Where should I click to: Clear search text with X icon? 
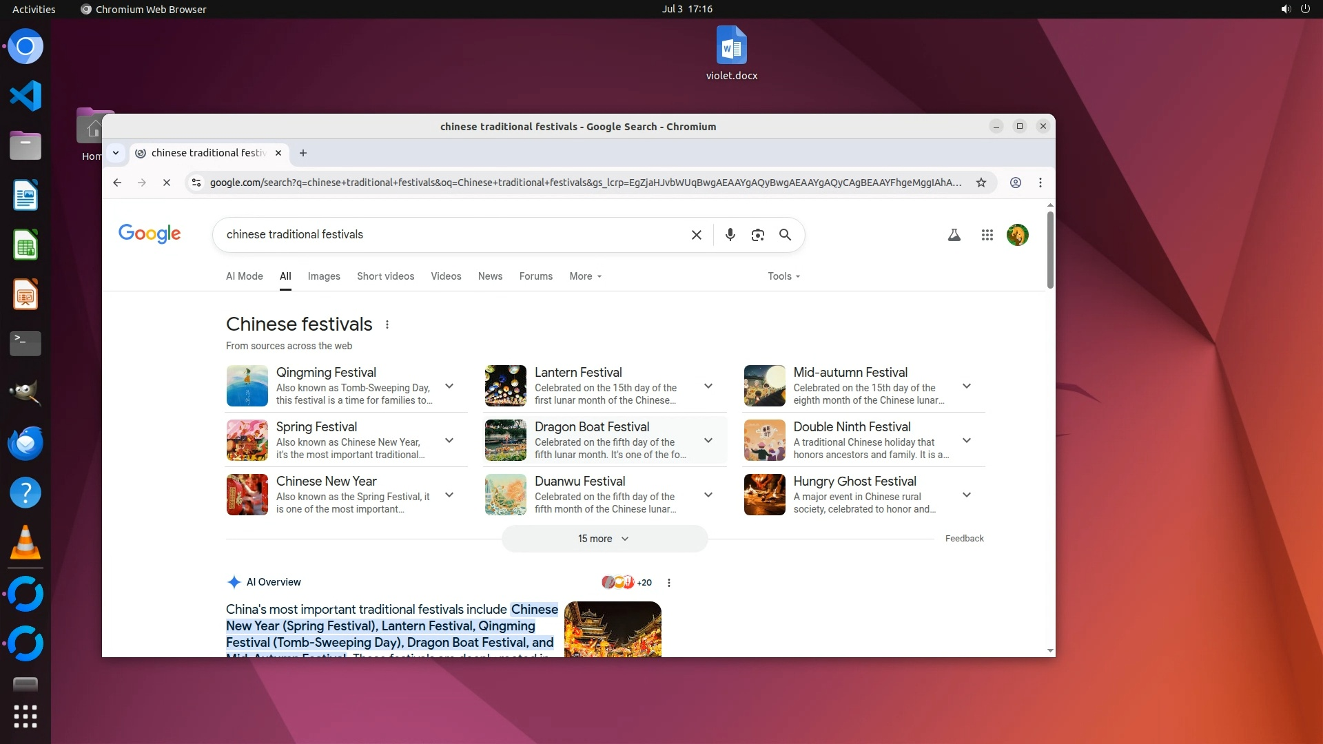[696, 235]
